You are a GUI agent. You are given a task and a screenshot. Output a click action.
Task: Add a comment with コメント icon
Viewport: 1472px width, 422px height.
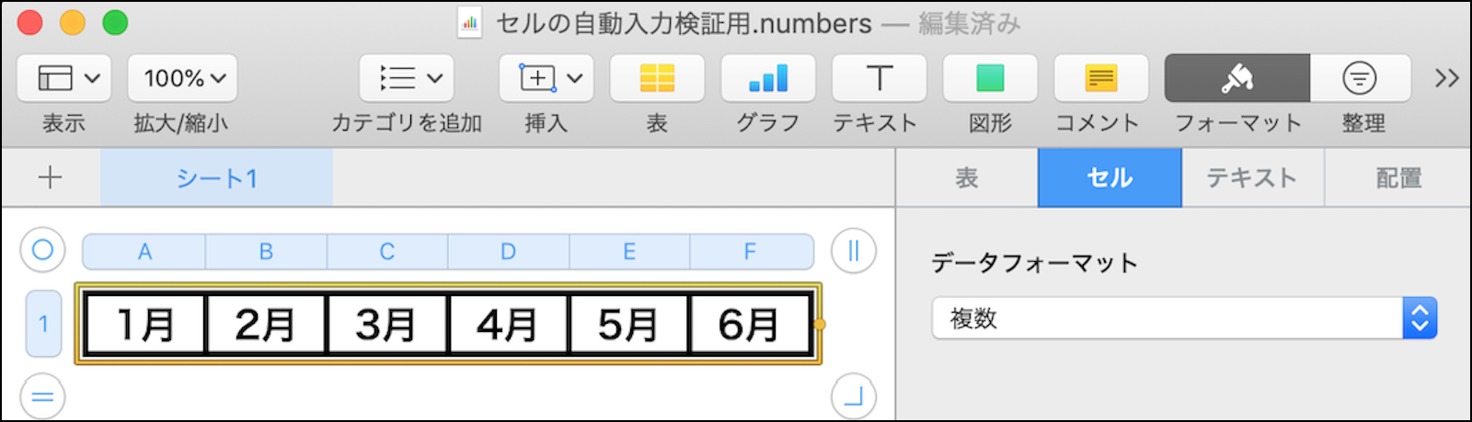tap(1100, 79)
